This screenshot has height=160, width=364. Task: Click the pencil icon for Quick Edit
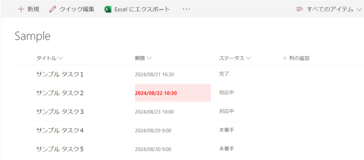coord(53,9)
